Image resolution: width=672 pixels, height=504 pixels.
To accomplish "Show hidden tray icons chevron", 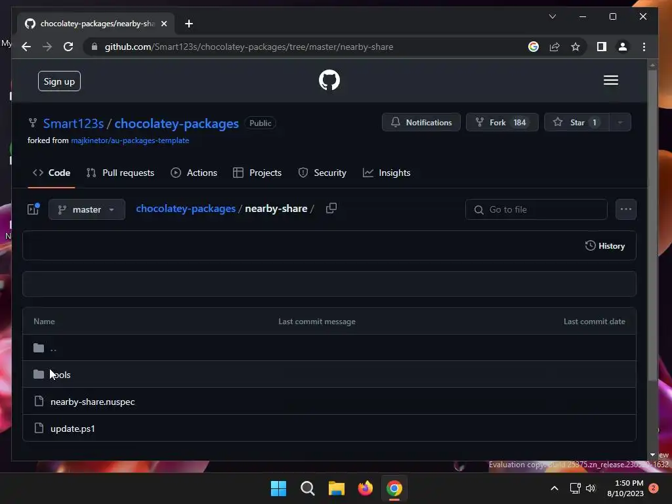I will pyautogui.click(x=554, y=488).
